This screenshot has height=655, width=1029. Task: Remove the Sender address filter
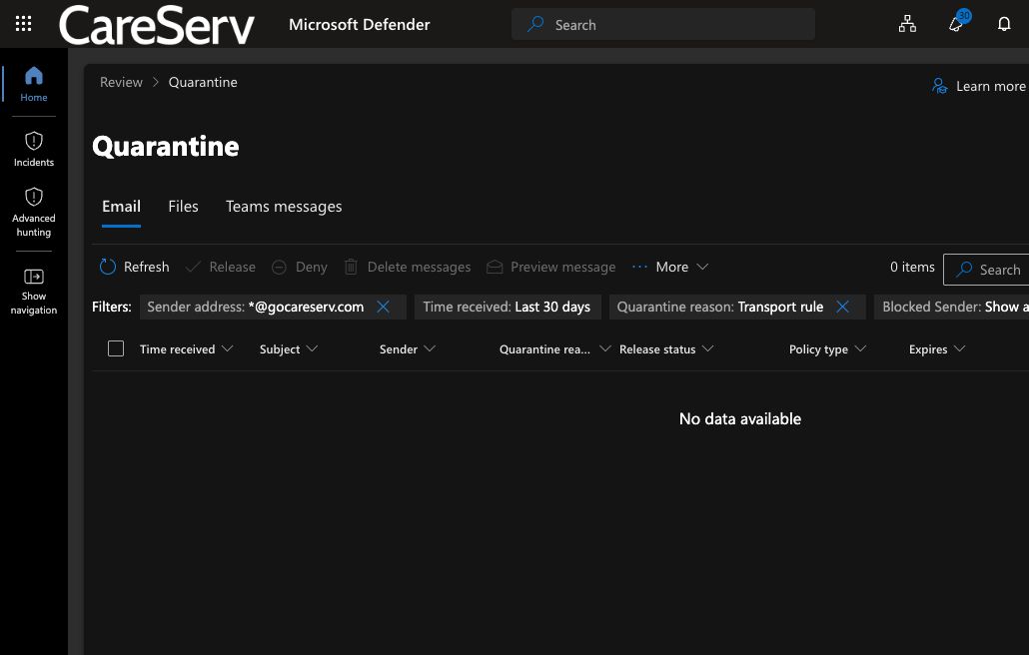click(x=384, y=307)
